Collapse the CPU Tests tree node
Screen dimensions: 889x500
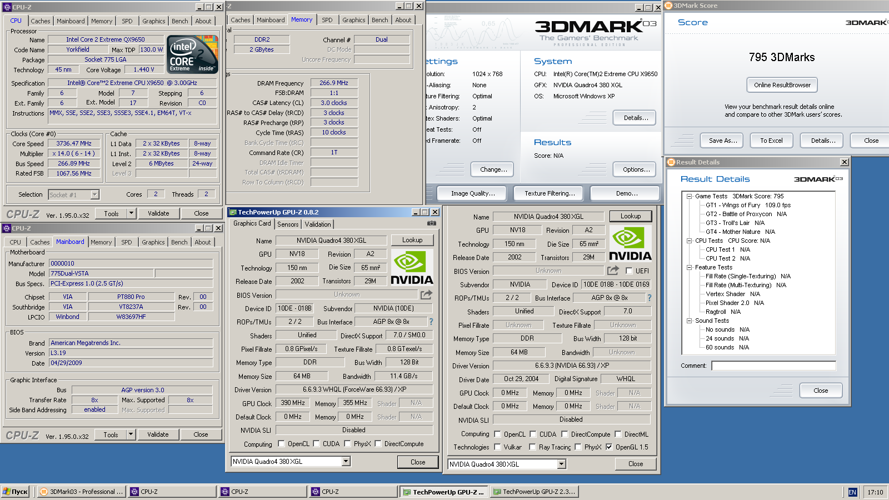coord(689,241)
